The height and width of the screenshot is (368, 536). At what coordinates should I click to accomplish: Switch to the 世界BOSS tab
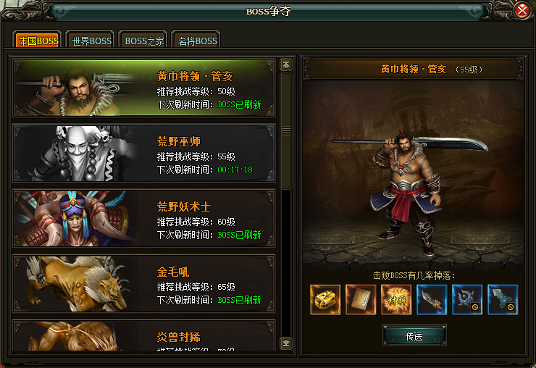(x=91, y=41)
